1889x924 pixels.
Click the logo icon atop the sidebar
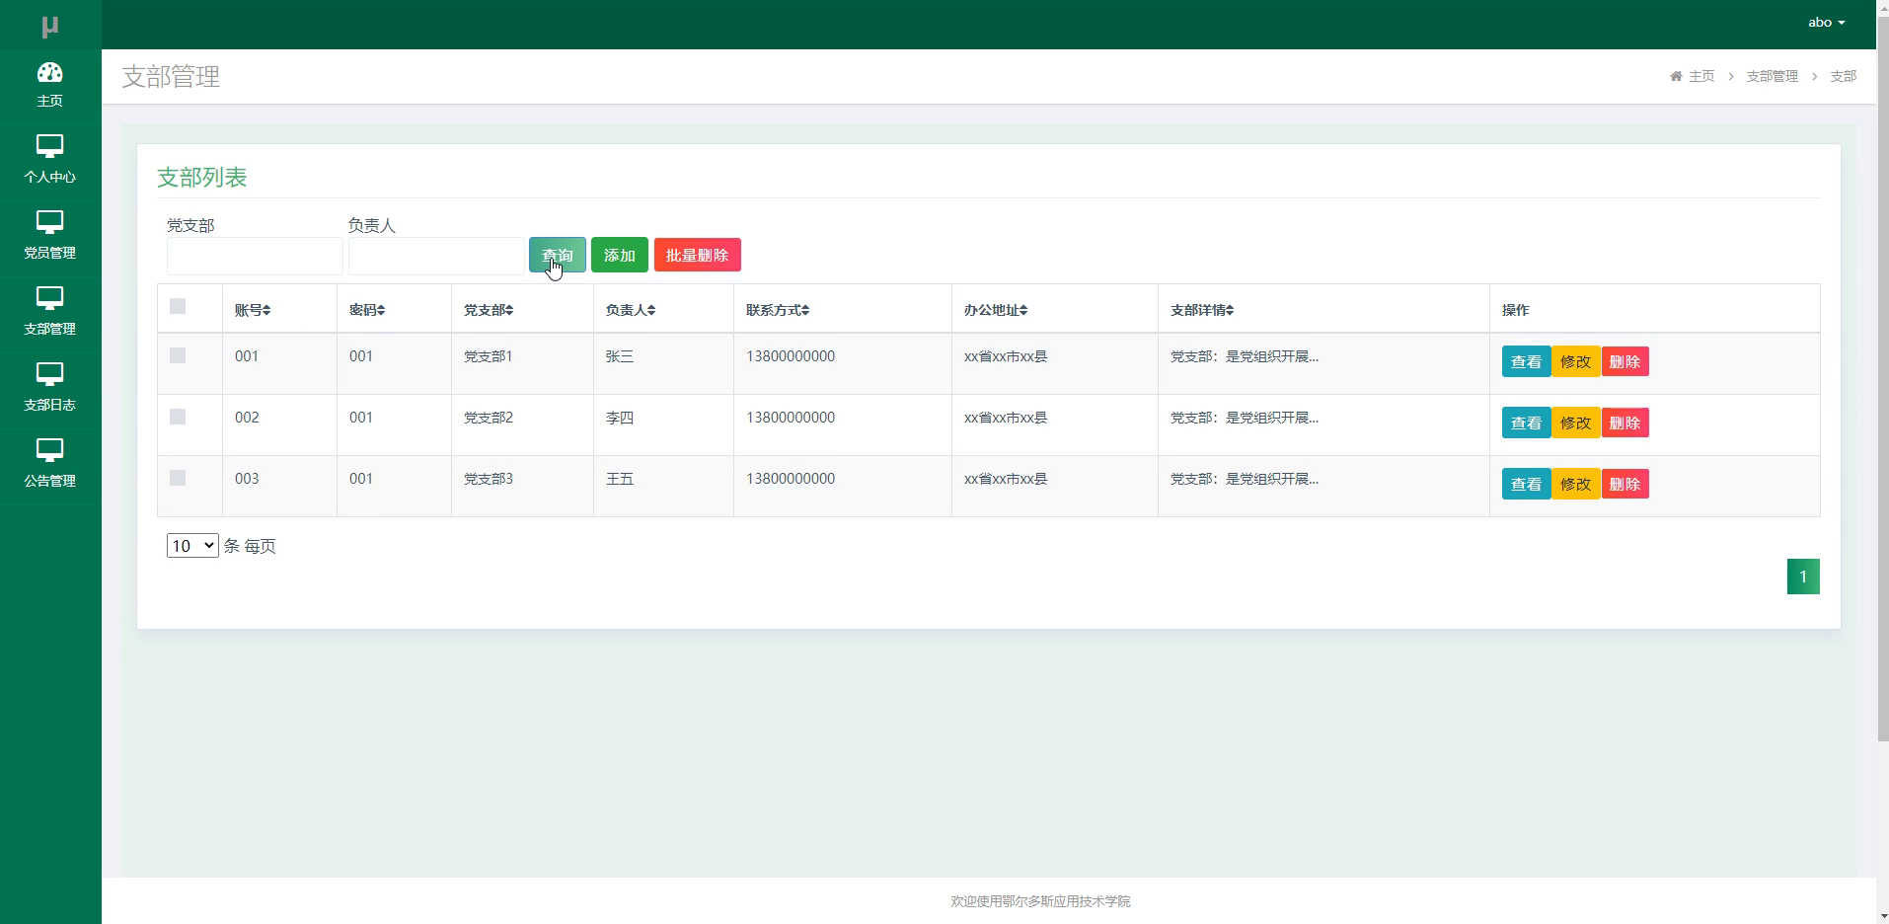click(x=50, y=27)
